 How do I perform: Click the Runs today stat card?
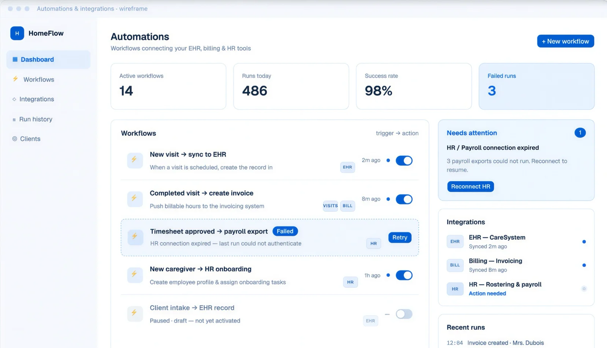coord(291,86)
